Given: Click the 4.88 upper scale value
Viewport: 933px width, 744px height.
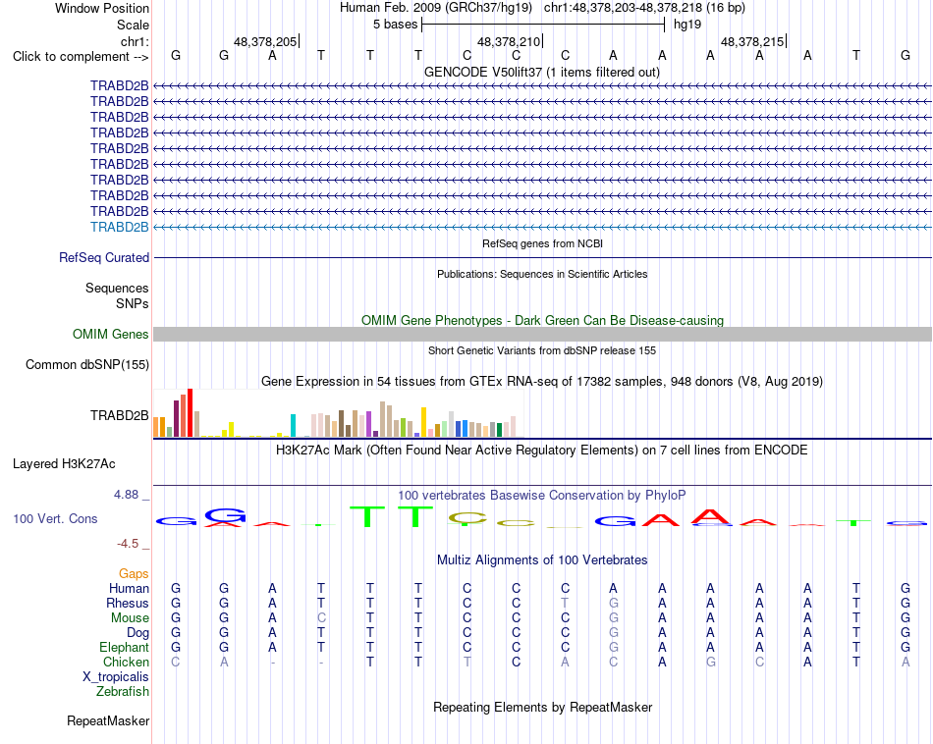Looking at the screenshot, I should click(x=126, y=495).
